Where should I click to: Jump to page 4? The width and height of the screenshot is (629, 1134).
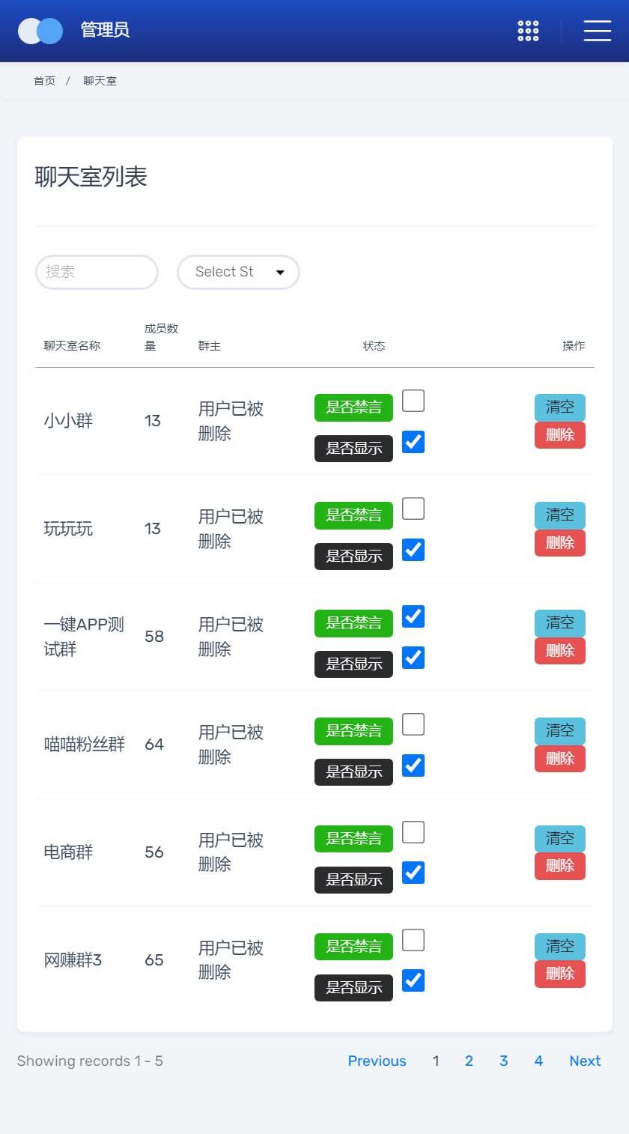[x=538, y=1061]
